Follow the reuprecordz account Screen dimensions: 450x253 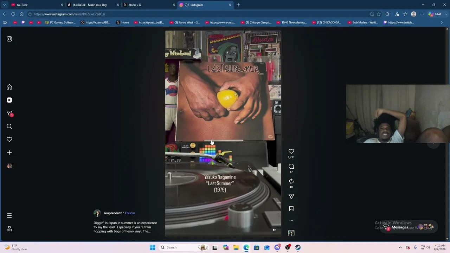[x=130, y=213]
